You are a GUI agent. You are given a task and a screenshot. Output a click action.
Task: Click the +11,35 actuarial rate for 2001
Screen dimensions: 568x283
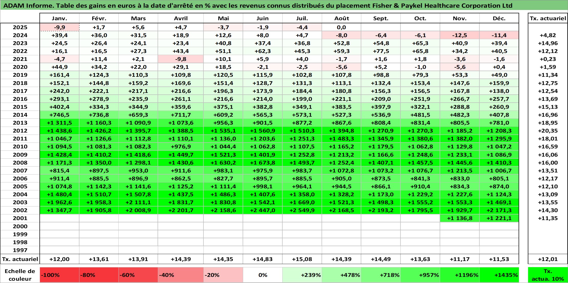pyautogui.click(x=548, y=218)
